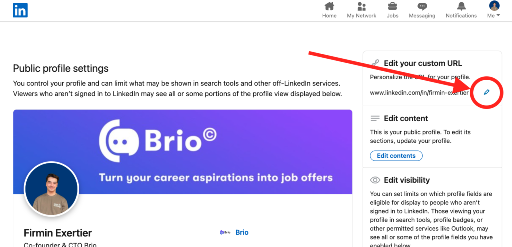Viewport: 512px width, 247px height.
Task: Open the Jobs briefcase icon
Action: tap(392, 7)
